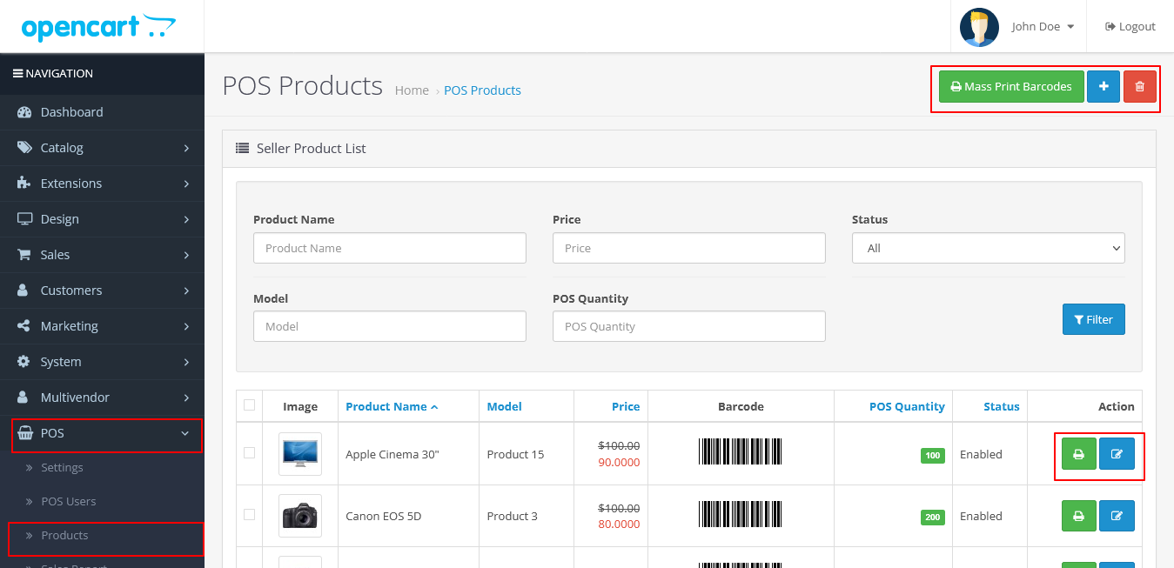Print barcode for Canon EOS 5D
This screenshot has height=568, width=1174.
[x=1078, y=516]
